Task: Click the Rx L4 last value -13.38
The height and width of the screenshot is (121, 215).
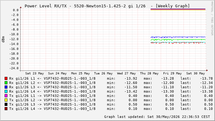Action: click(x=206, y=91)
